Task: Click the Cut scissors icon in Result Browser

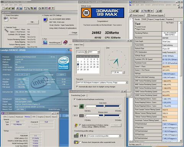Action: 142,11
